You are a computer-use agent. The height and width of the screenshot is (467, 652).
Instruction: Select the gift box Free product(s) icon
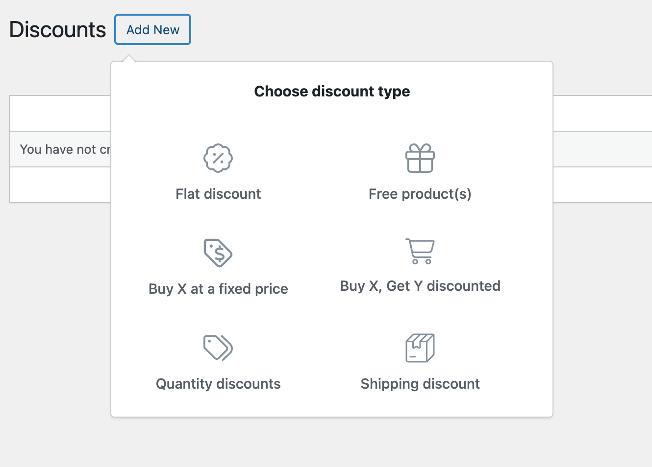(420, 158)
